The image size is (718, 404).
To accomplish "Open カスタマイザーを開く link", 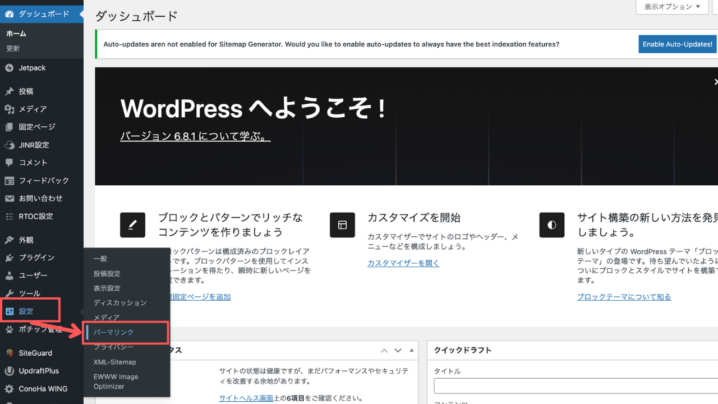I will (403, 263).
